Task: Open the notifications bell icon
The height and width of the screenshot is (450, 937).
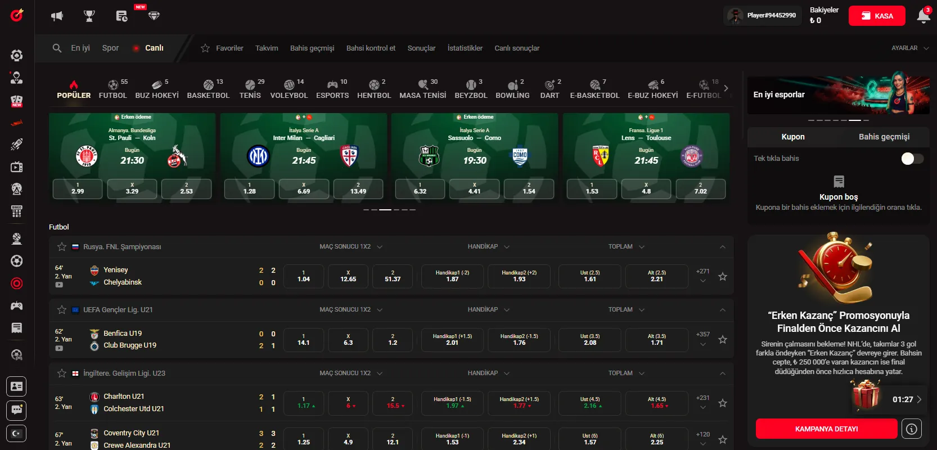Action: [x=923, y=16]
